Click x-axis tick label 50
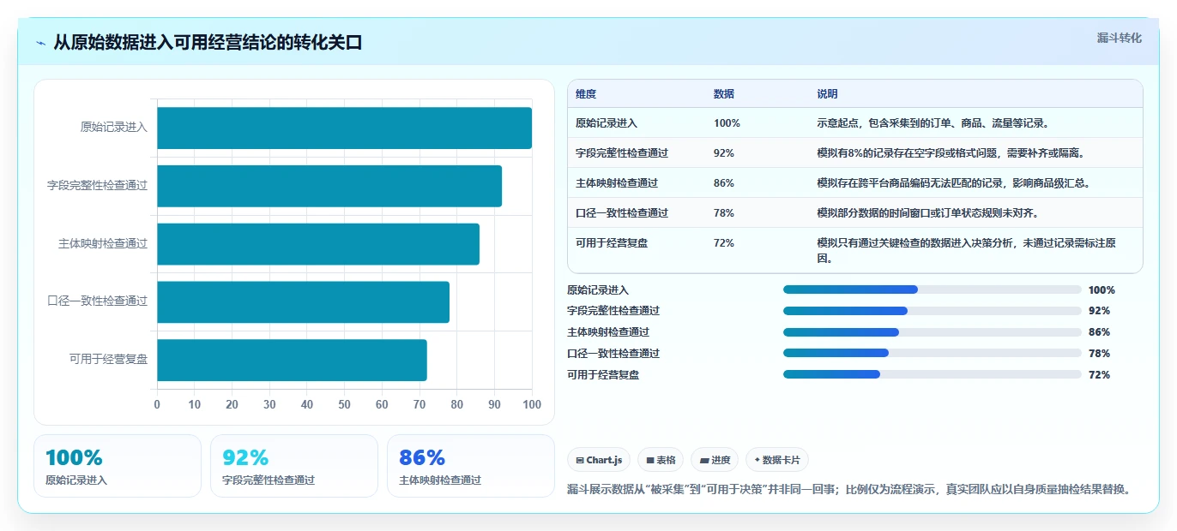The image size is (1177, 531). 344,404
